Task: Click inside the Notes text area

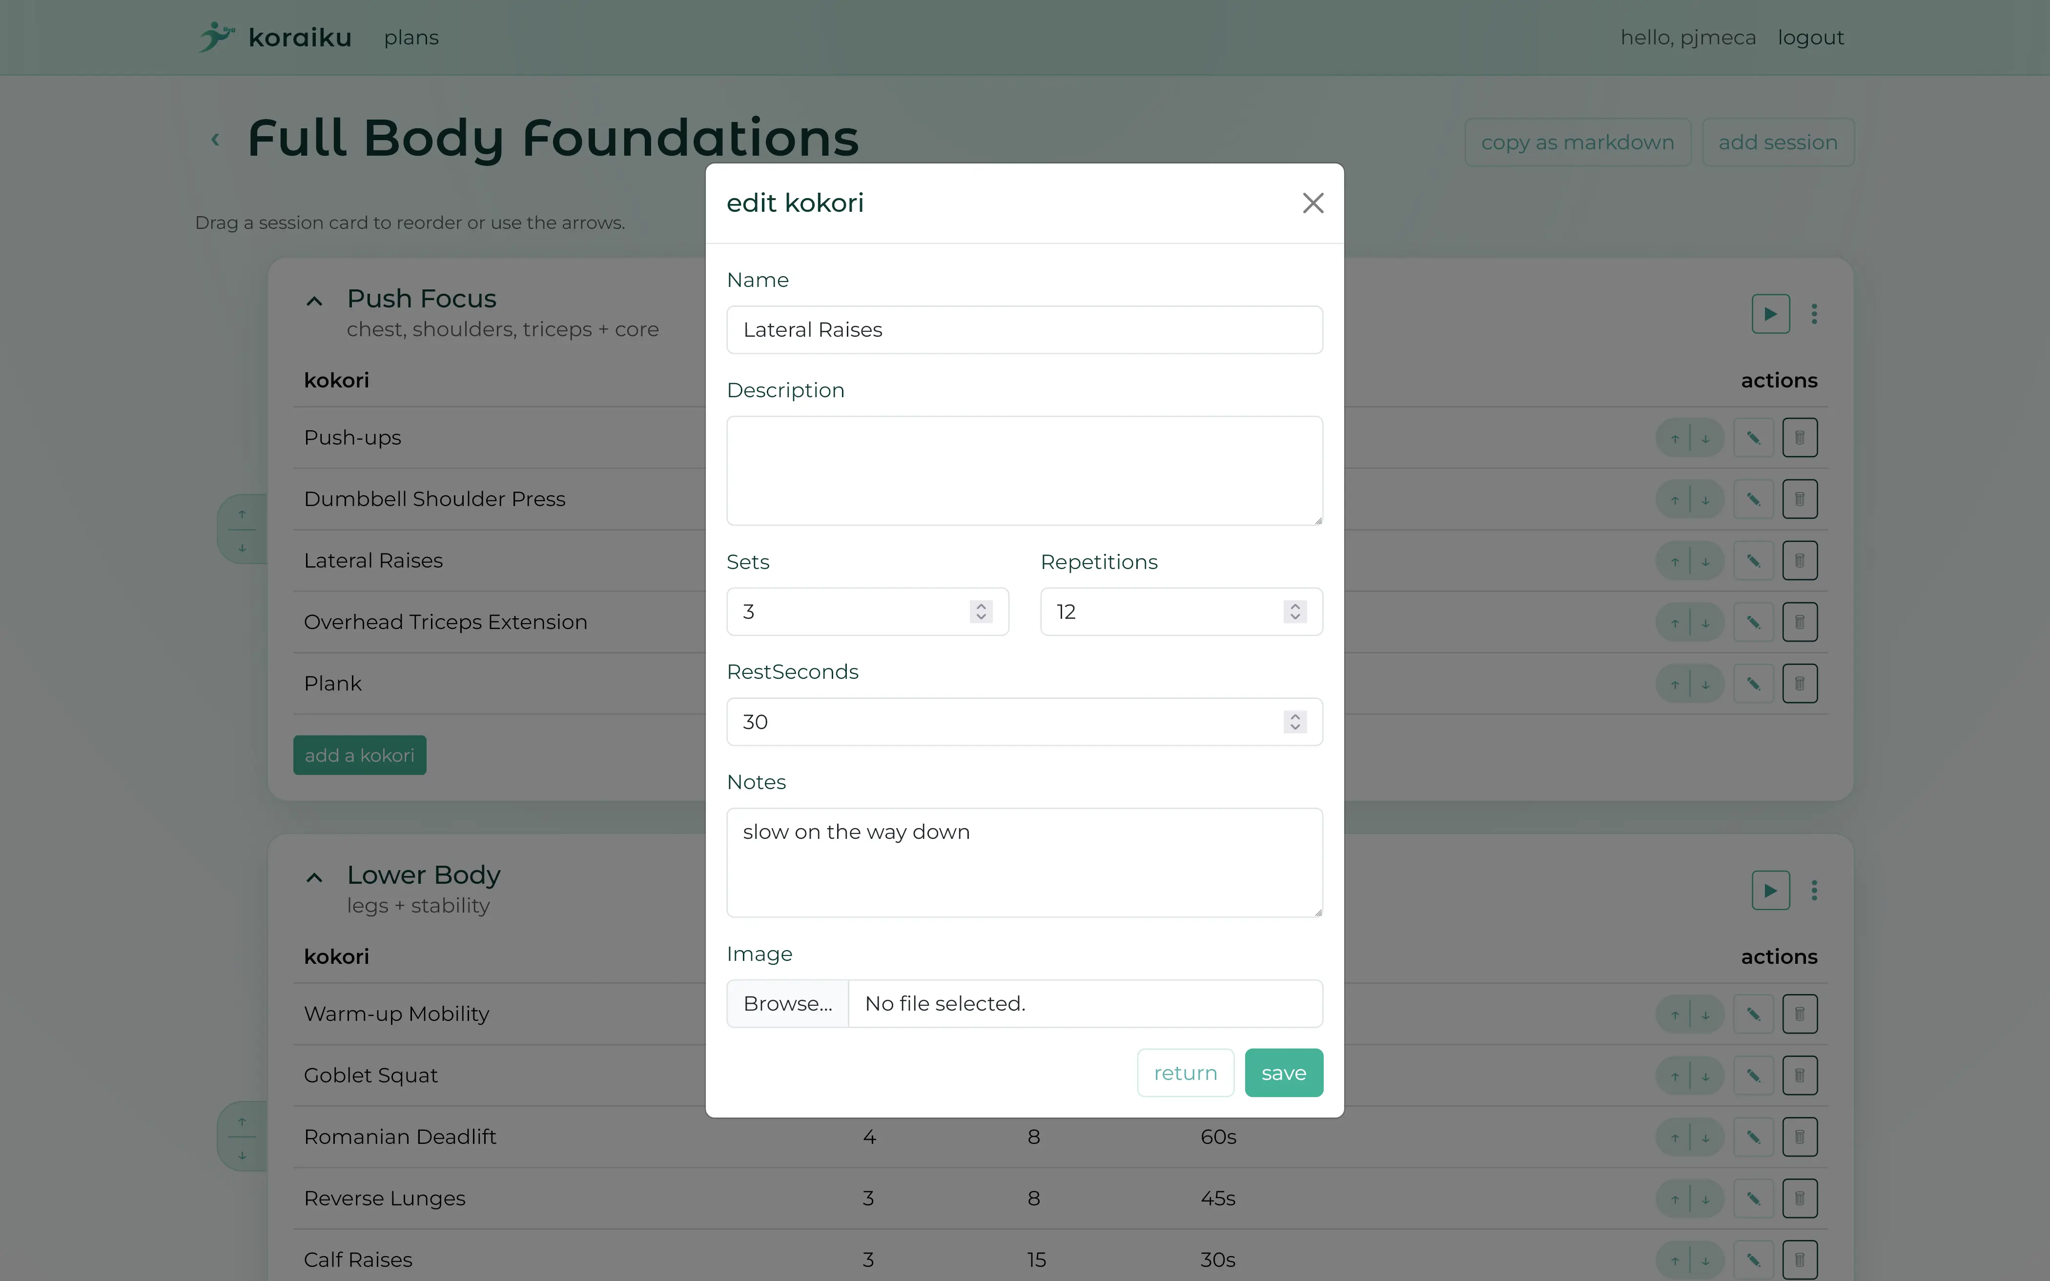Action: tap(1024, 862)
